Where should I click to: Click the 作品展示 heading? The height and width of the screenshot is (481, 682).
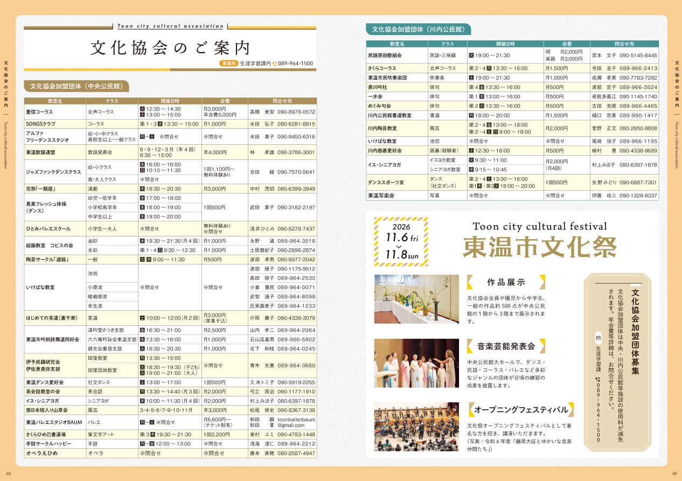506,282
